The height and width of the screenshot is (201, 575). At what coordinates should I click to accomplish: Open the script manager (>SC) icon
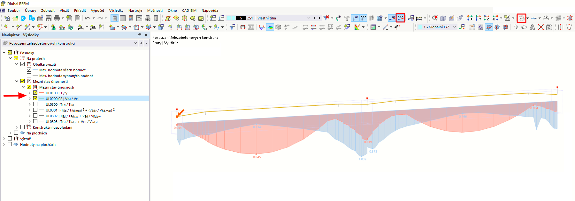(x=148, y=18)
